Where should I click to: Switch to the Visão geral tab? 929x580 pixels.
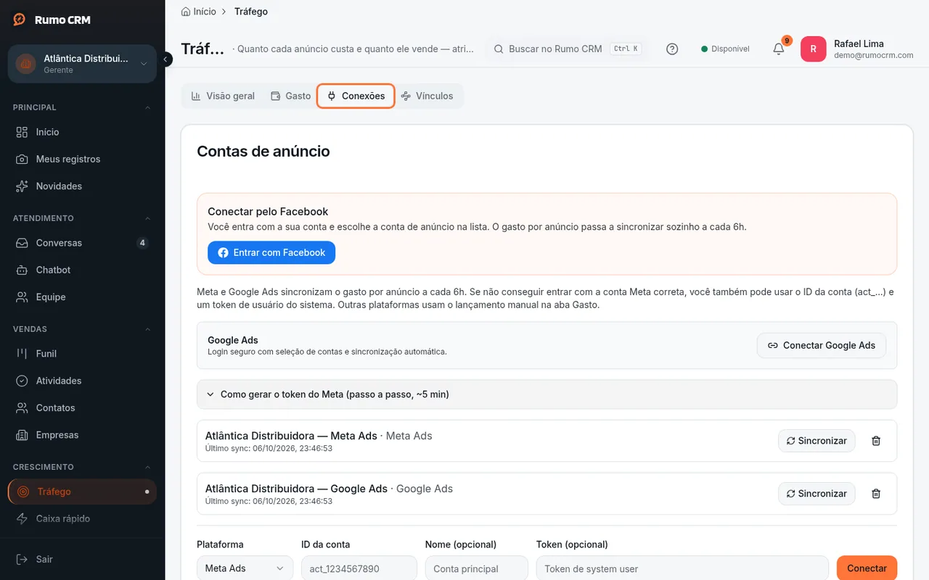223,96
